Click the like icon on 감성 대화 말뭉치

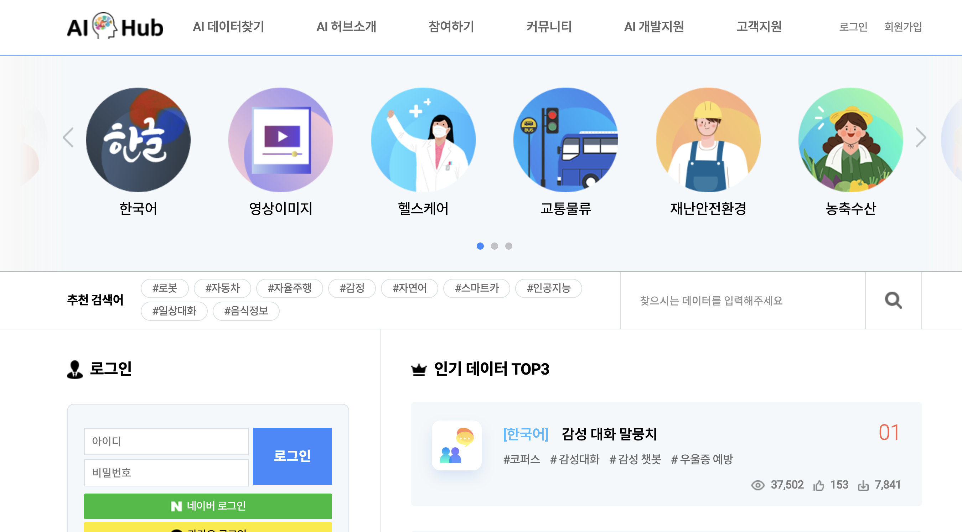819,485
